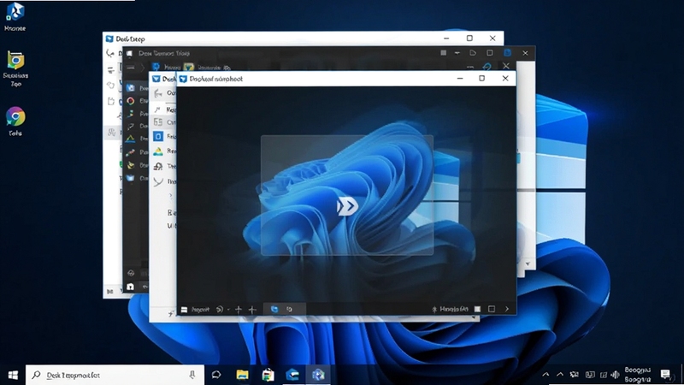
Task: Click the grid square icon in the bottom toolbar
Action: 492,309
